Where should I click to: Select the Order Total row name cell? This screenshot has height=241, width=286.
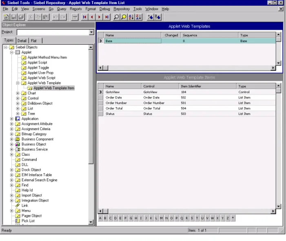pos(122,108)
